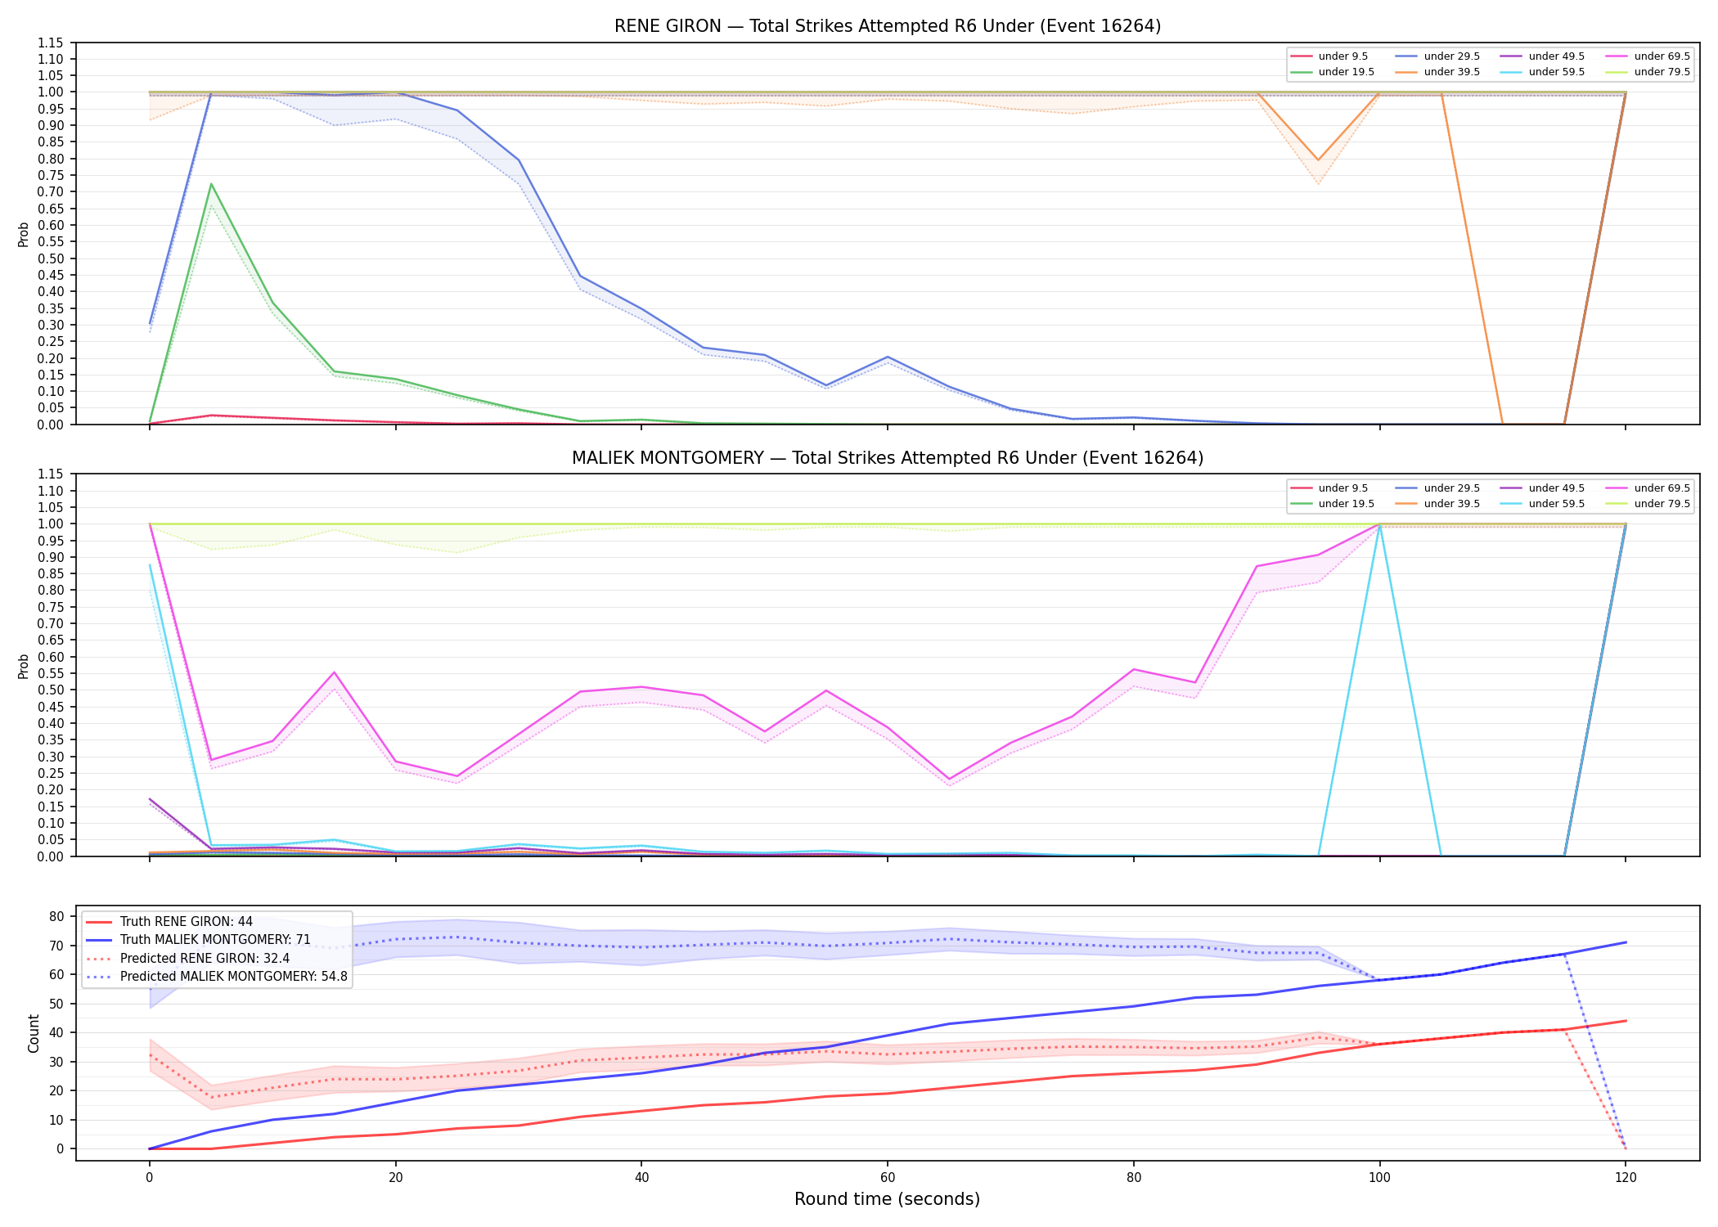Click the "Prob" label of the RENE GIRON chart
Image resolution: width=1718 pixels, height=1227 pixels.
24,235
